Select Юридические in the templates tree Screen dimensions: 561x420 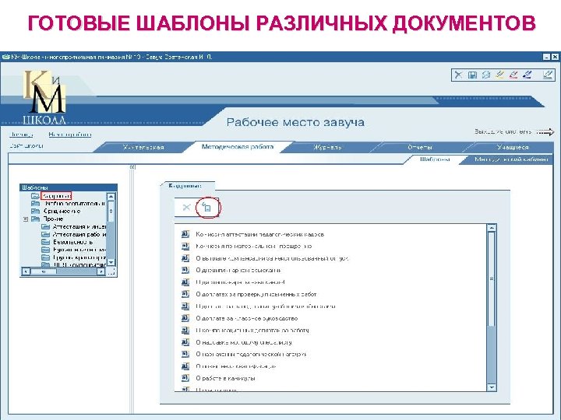click(x=62, y=211)
